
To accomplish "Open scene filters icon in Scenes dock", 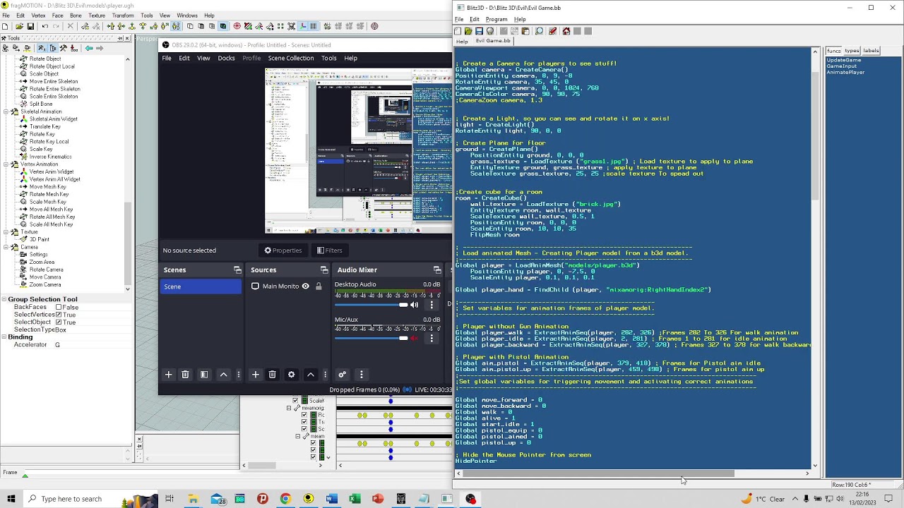I will pos(204,375).
